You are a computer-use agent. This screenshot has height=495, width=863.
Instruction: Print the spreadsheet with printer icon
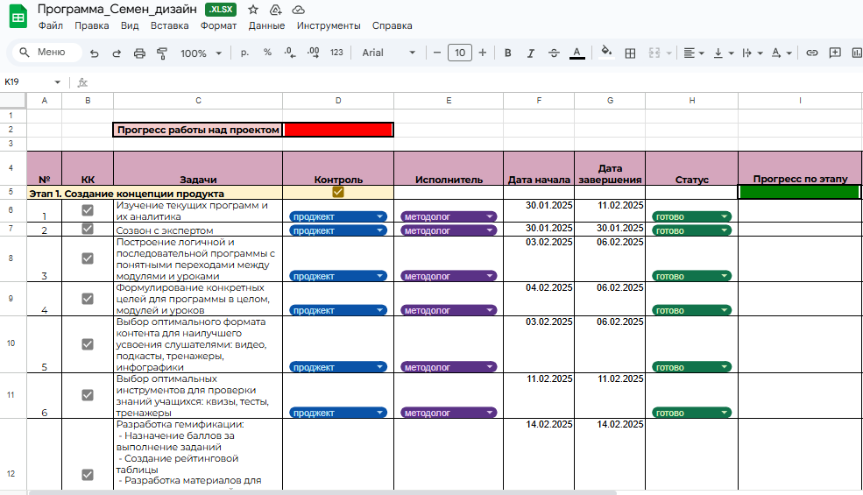139,53
